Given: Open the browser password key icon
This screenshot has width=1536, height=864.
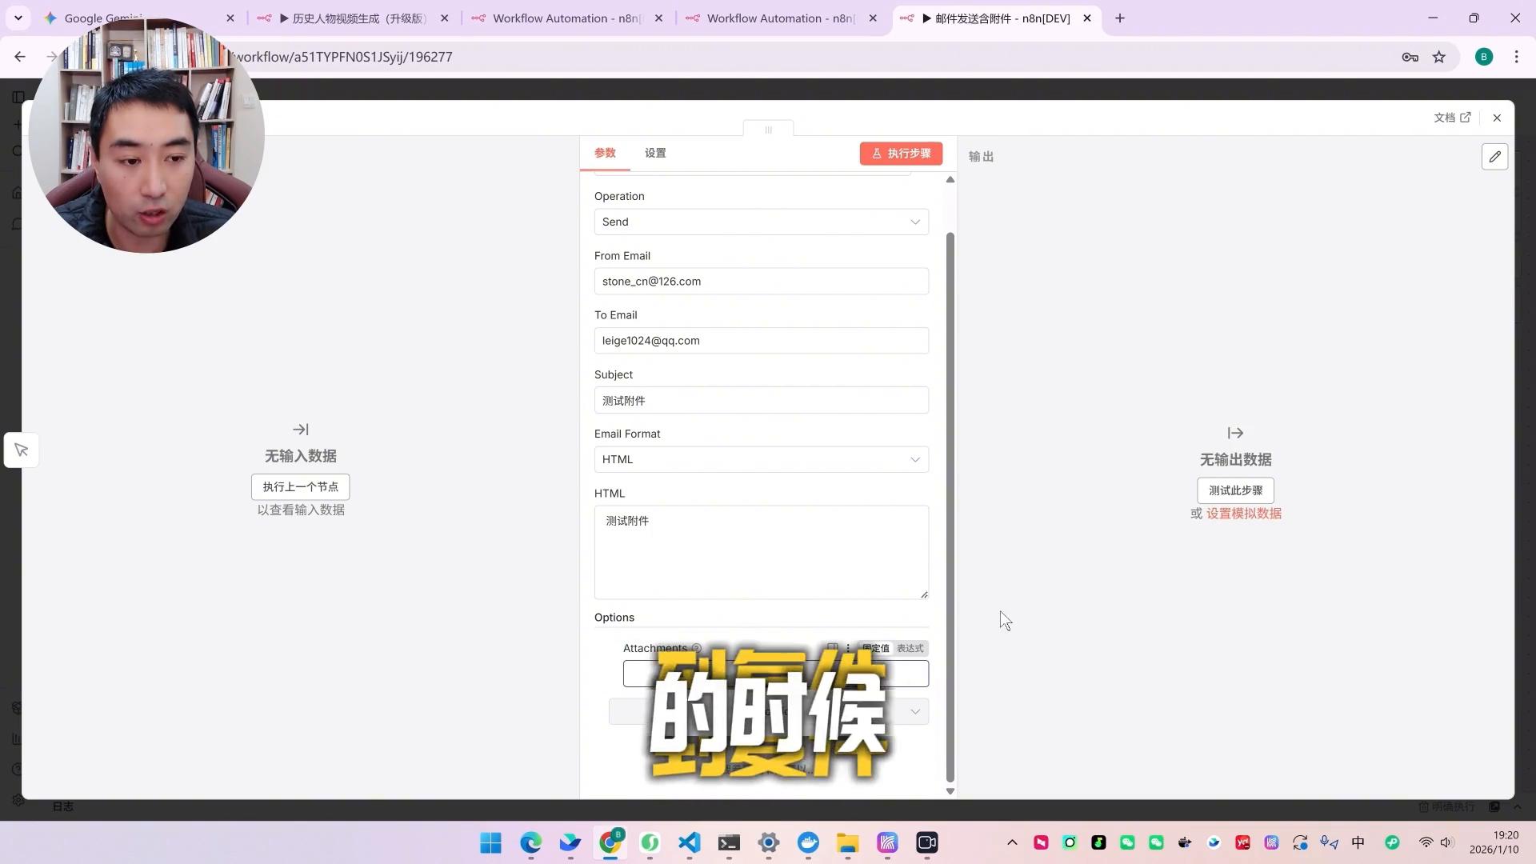Looking at the screenshot, I should (x=1410, y=57).
